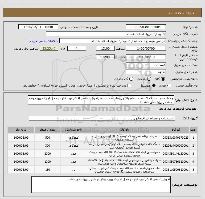This screenshot has width=205, height=199.
Task: Click need date 1400/05/09 in row 5
Action: pos(21,170)
